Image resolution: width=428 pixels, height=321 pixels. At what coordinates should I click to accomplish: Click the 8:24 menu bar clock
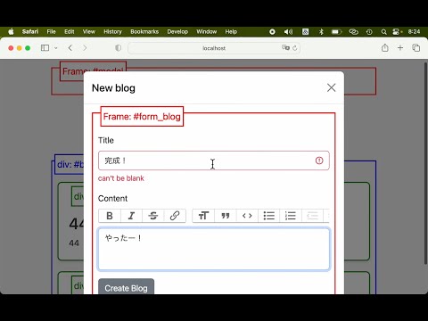click(x=414, y=32)
